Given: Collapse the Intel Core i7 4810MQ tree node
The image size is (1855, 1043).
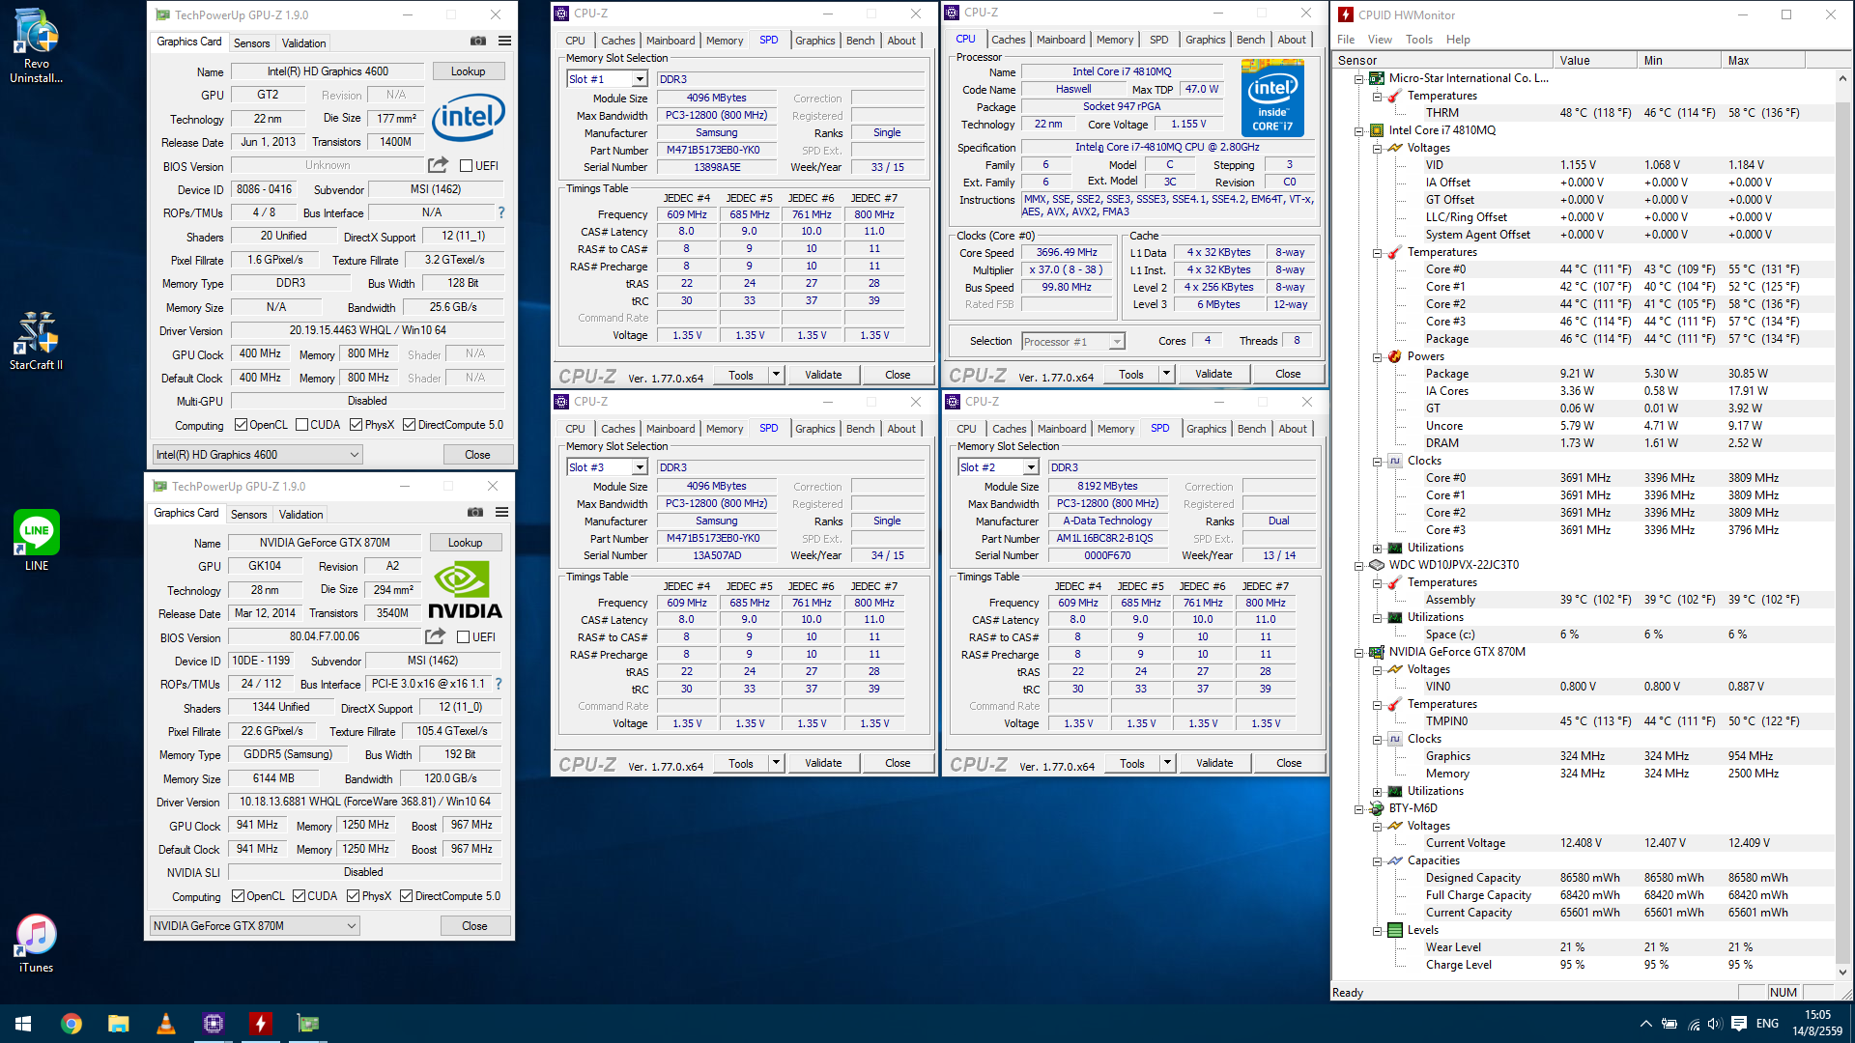Looking at the screenshot, I should 1359,130.
